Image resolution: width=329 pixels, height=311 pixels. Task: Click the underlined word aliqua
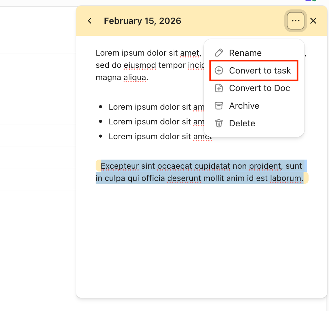pyautogui.click(x=135, y=77)
